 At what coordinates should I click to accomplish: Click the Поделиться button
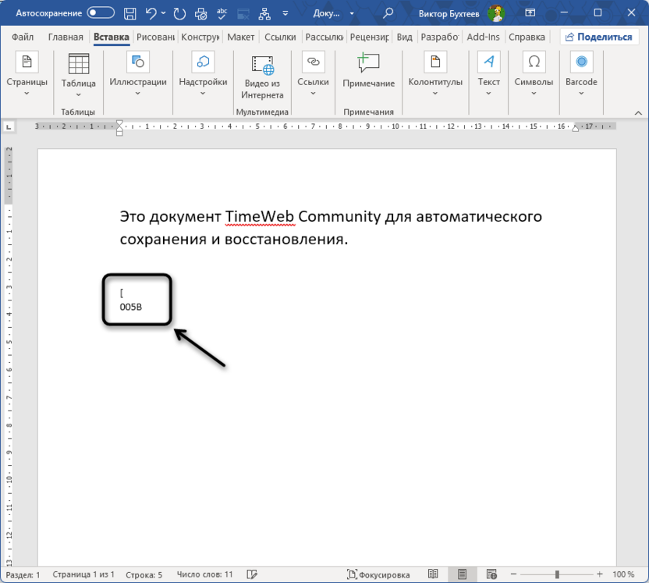click(599, 37)
